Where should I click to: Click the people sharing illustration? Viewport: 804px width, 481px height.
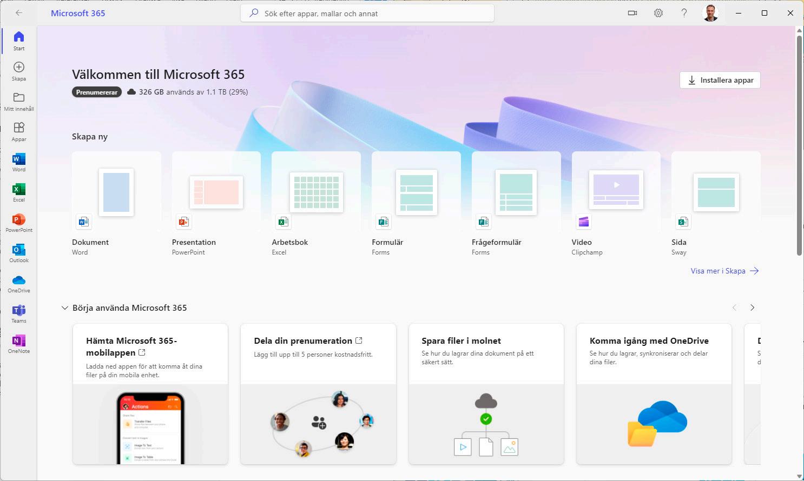(322, 424)
